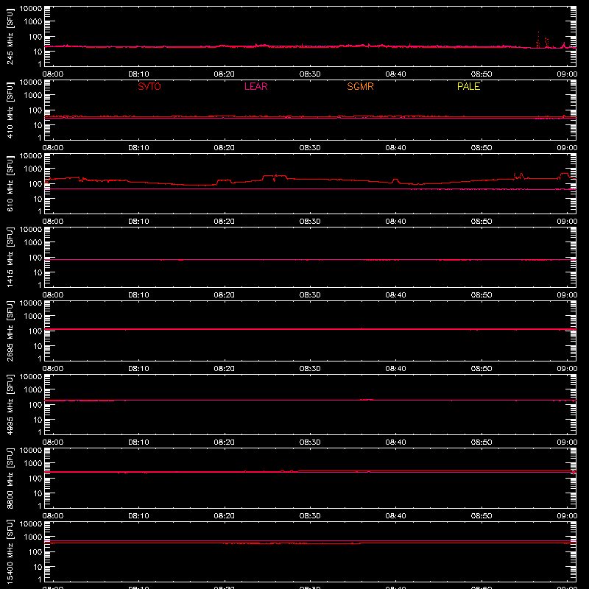
Task: Click 08:40 tick label under 4995 MHz plot
Action: click(x=395, y=442)
